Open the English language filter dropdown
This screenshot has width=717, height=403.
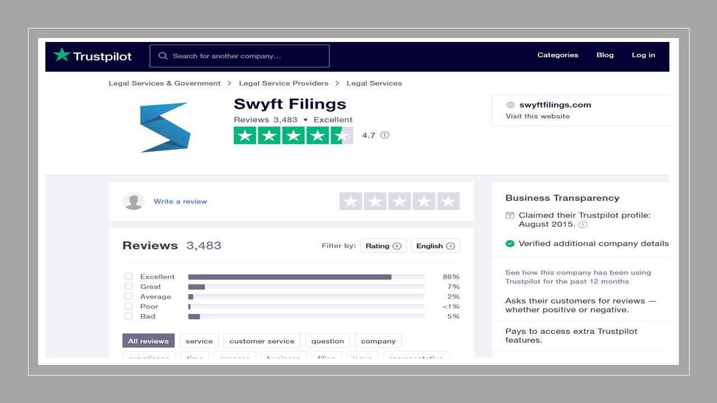pyautogui.click(x=436, y=246)
